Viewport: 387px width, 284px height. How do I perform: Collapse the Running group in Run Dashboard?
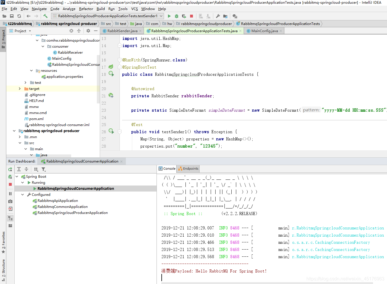click(x=23, y=183)
